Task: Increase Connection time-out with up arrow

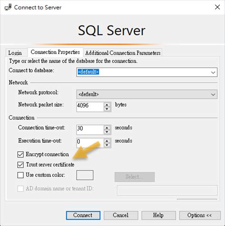Action: pyautogui.click(x=107, y=128)
